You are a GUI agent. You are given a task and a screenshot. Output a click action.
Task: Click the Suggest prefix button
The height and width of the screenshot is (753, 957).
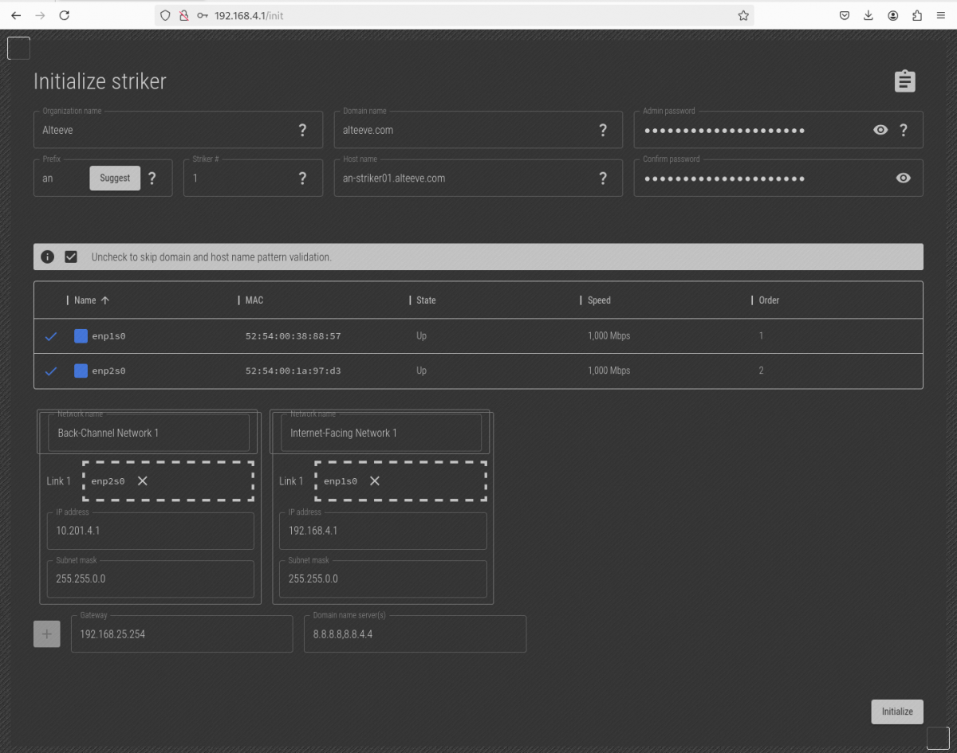pyautogui.click(x=115, y=178)
